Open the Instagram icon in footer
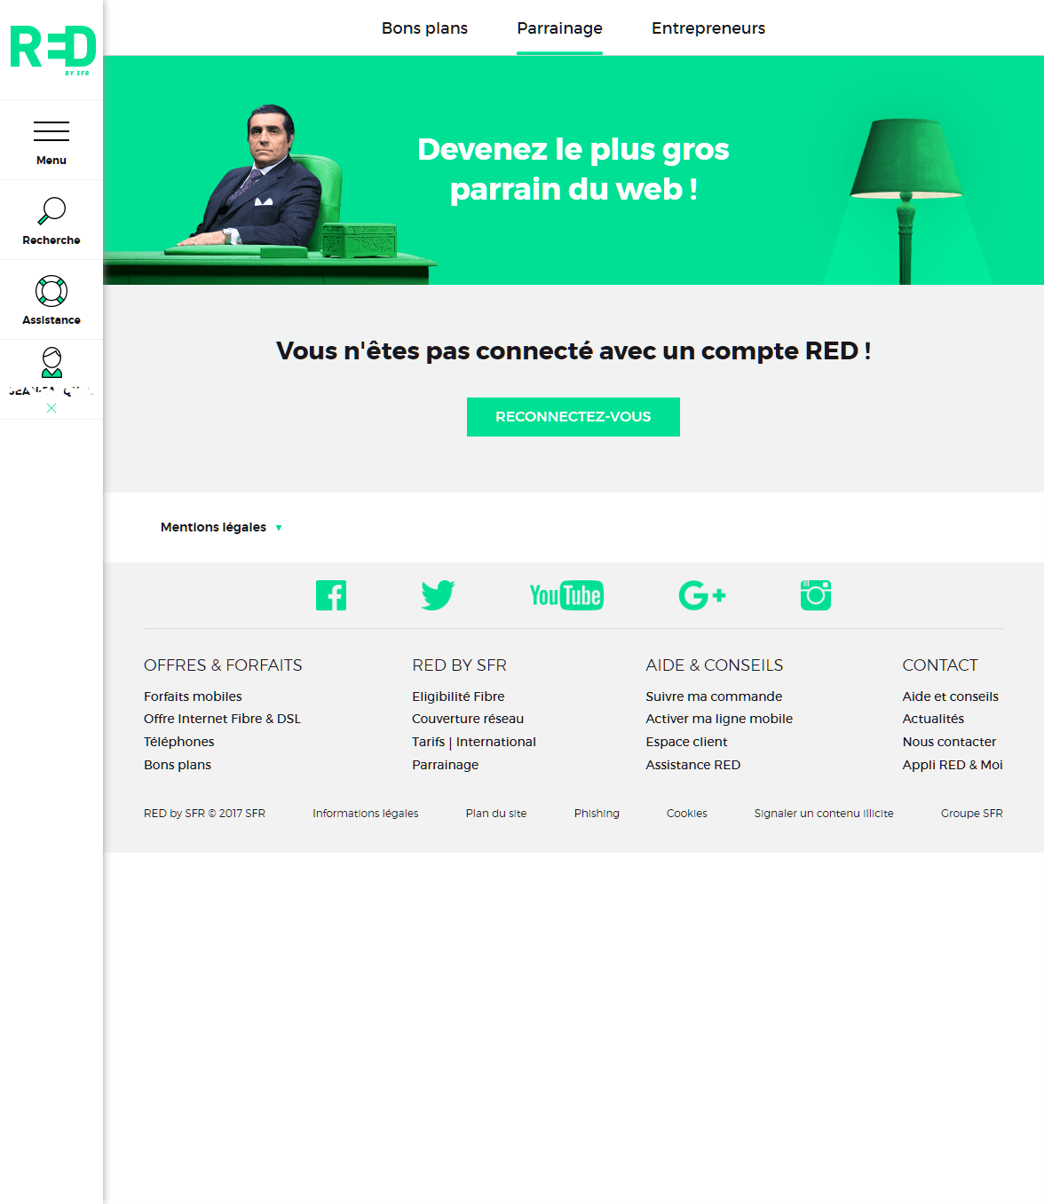The image size is (1044, 1204). [x=815, y=595]
